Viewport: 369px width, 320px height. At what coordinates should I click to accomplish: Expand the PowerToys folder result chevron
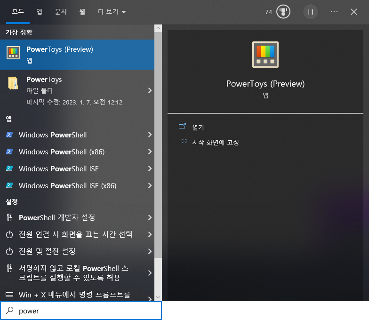click(x=150, y=90)
